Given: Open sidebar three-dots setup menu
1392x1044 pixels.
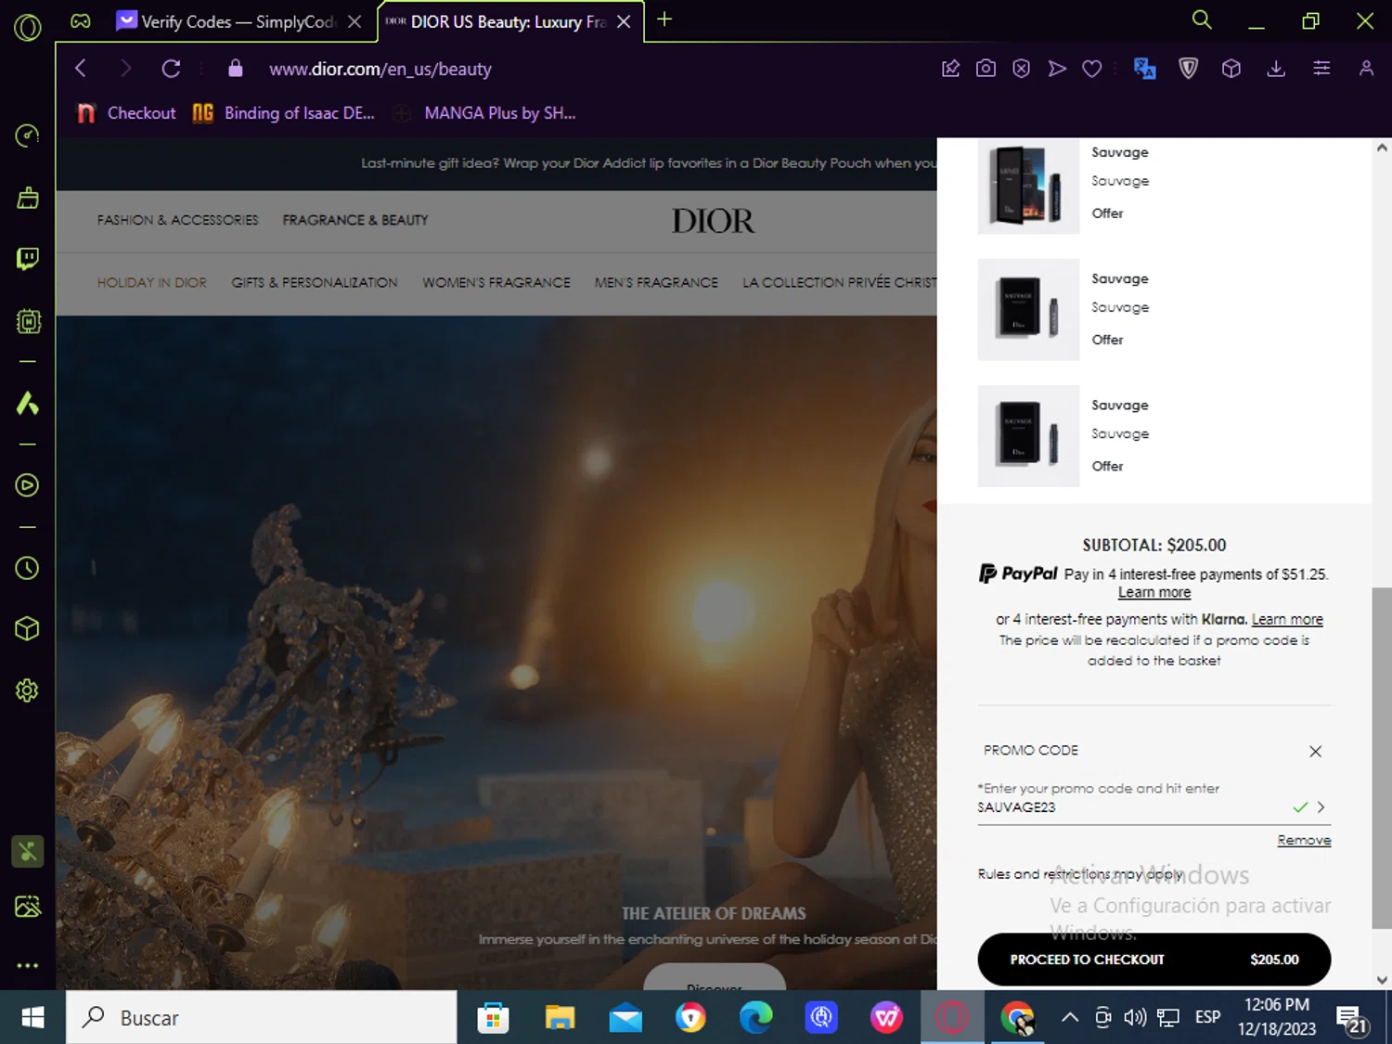Looking at the screenshot, I should pos(28,965).
